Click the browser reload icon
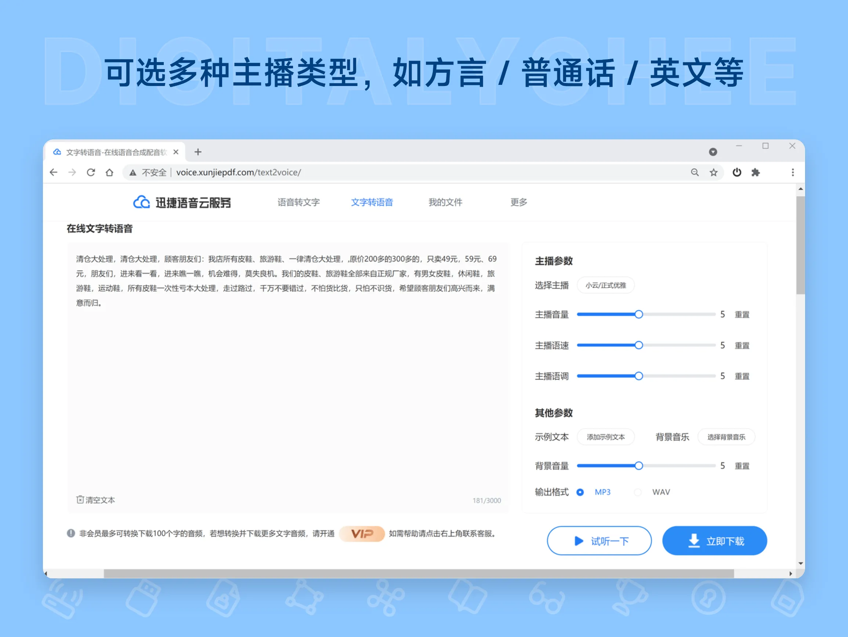 (x=91, y=172)
